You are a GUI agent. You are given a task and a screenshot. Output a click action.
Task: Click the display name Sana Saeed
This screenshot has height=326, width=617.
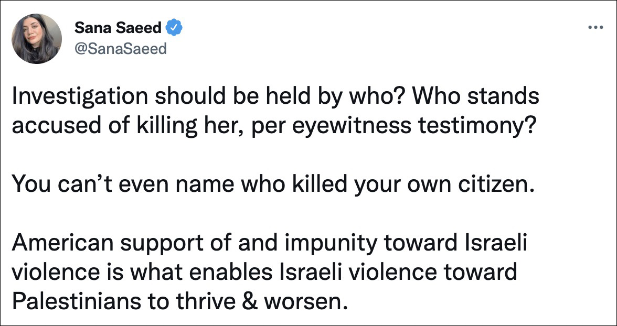(x=118, y=27)
